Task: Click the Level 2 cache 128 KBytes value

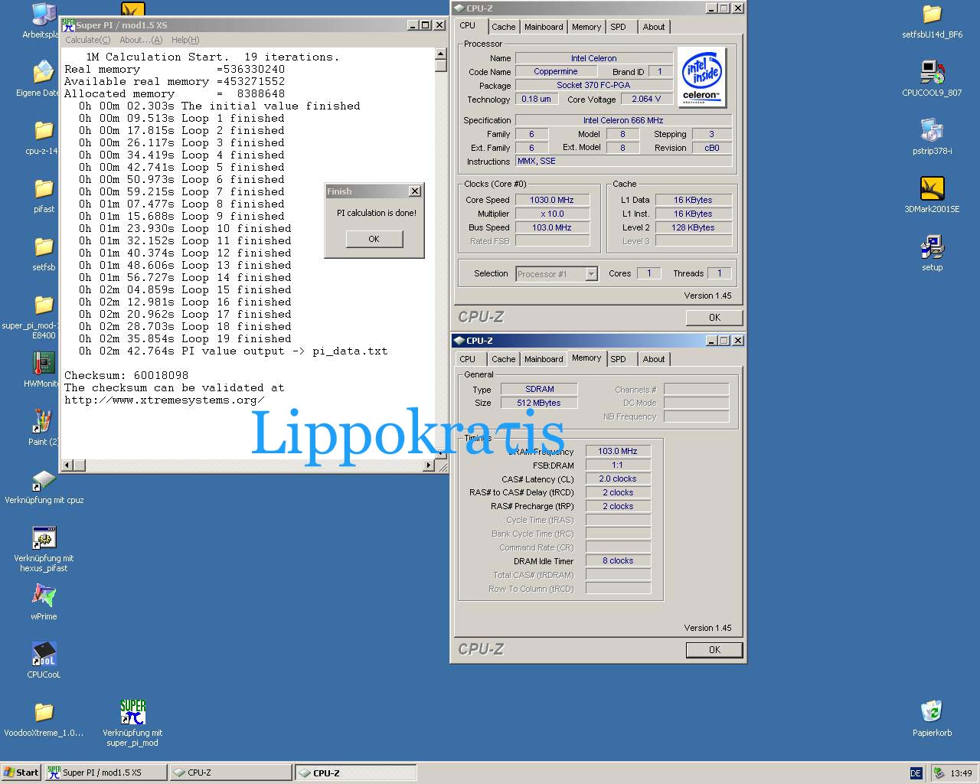Action: click(x=693, y=227)
